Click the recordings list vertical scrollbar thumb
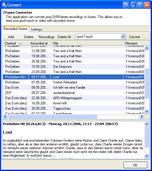This screenshot has width=152, height=171. 147,83
